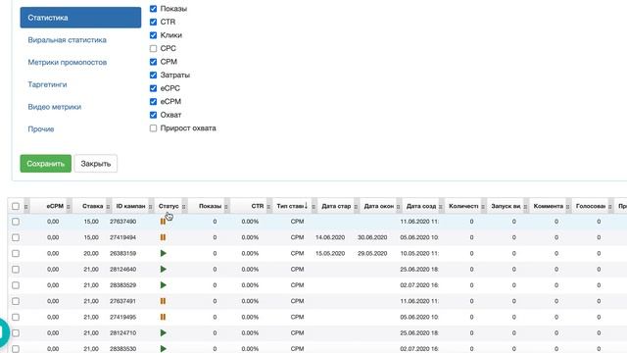Sort by the Ставка column header

[93, 206]
